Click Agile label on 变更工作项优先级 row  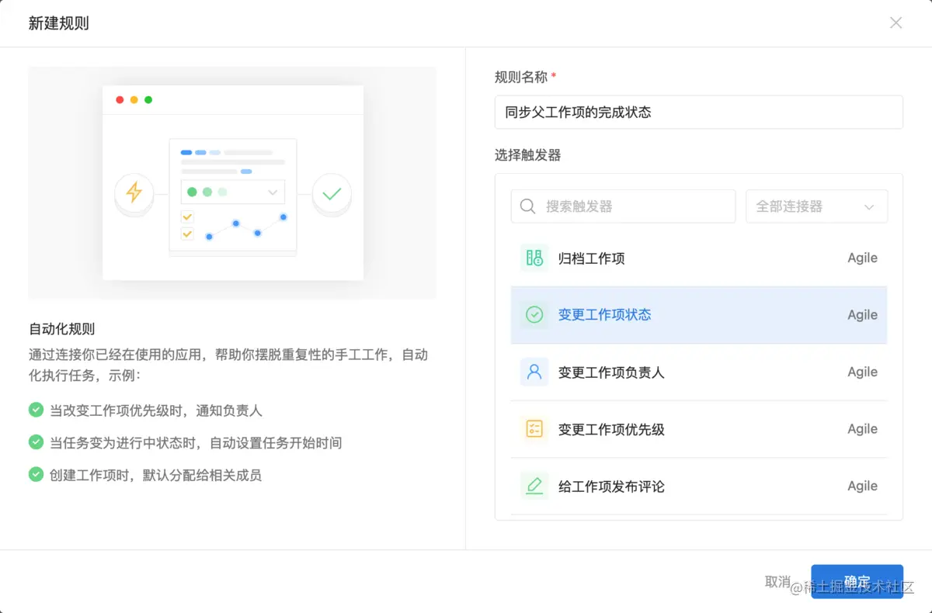[x=862, y=429]
